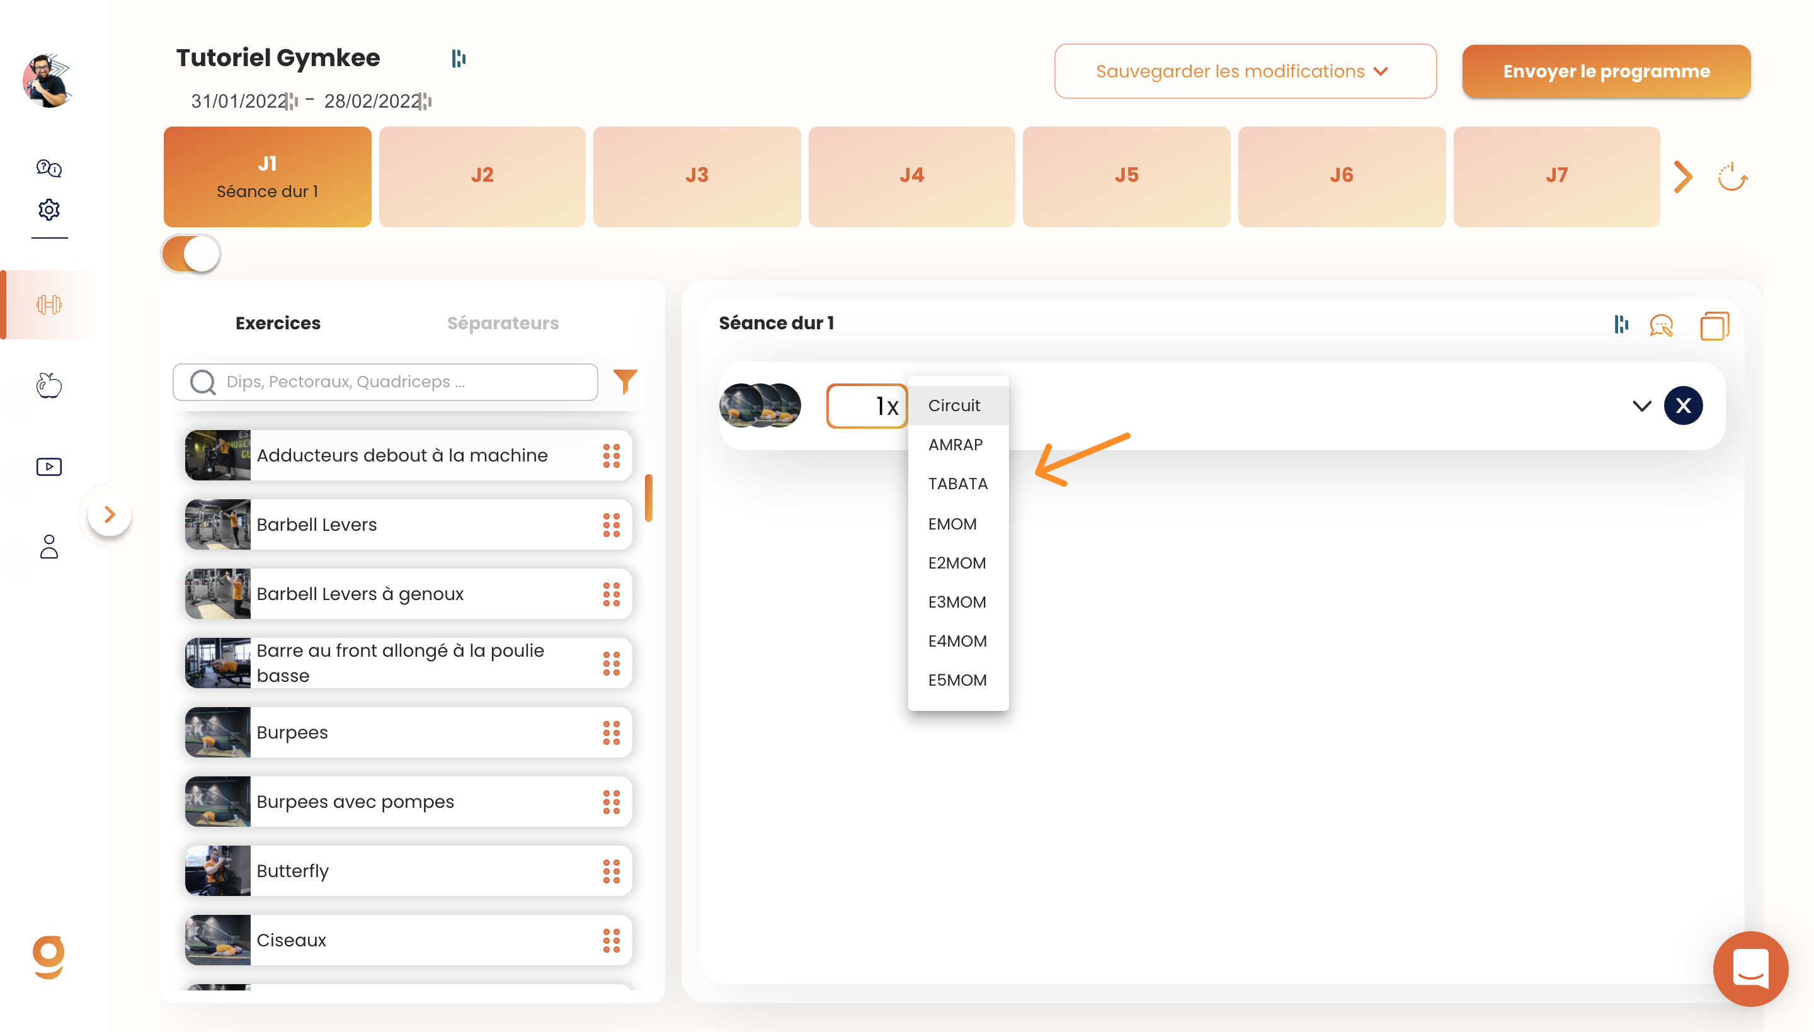Screen dimensions: 1814x1032
Task: Open the support chat bubble
Action: pyautogui.click(x=1750, y=968)
